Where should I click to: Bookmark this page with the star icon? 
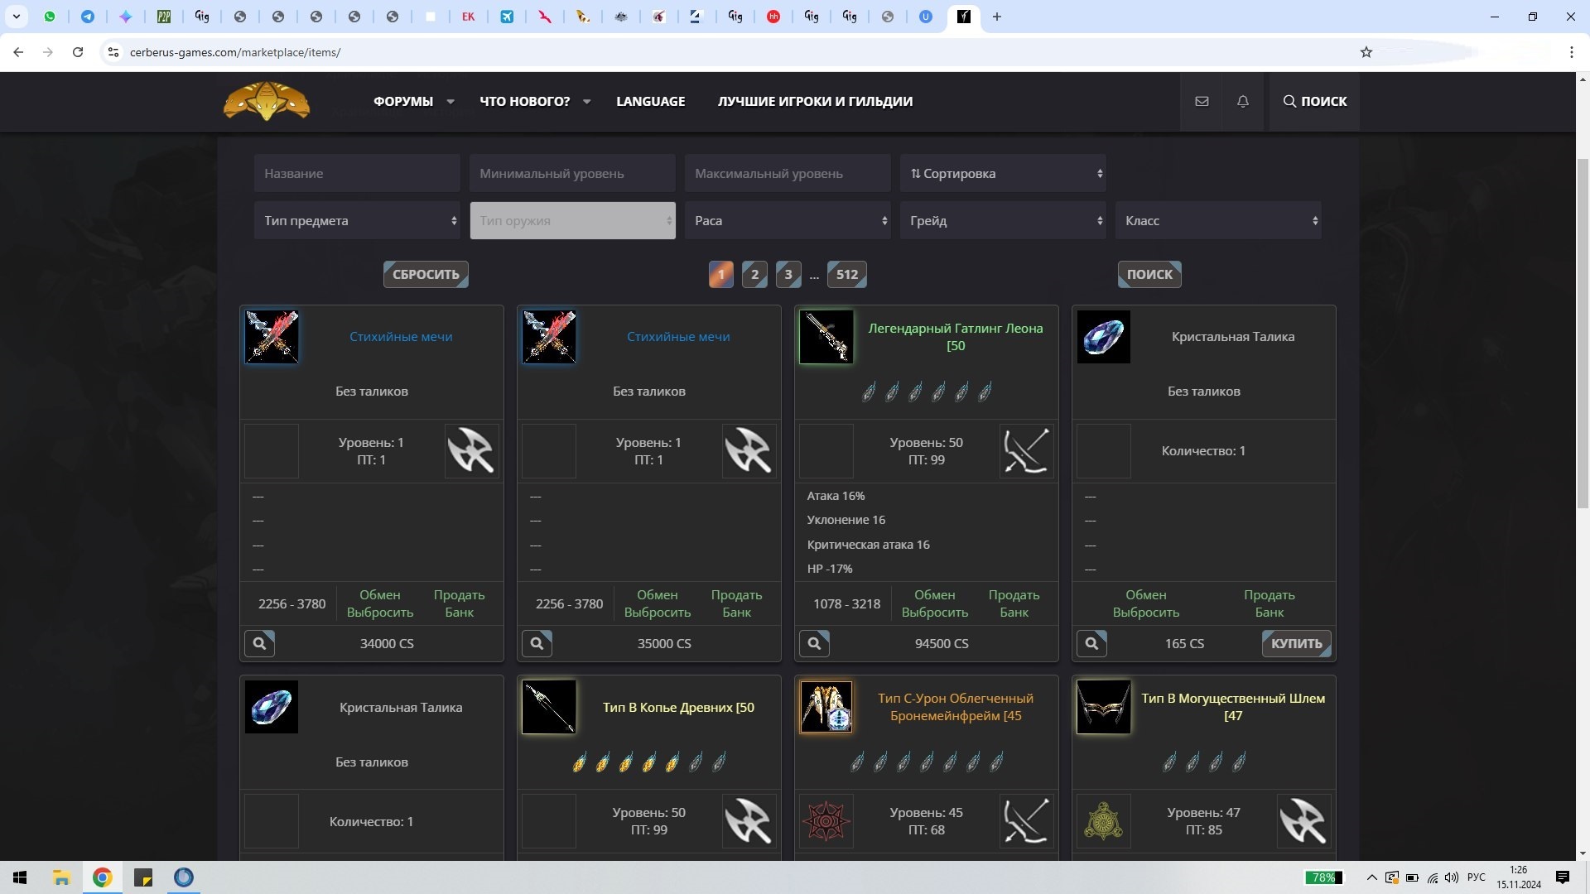pyautogui.click(x=1366, y=52)
